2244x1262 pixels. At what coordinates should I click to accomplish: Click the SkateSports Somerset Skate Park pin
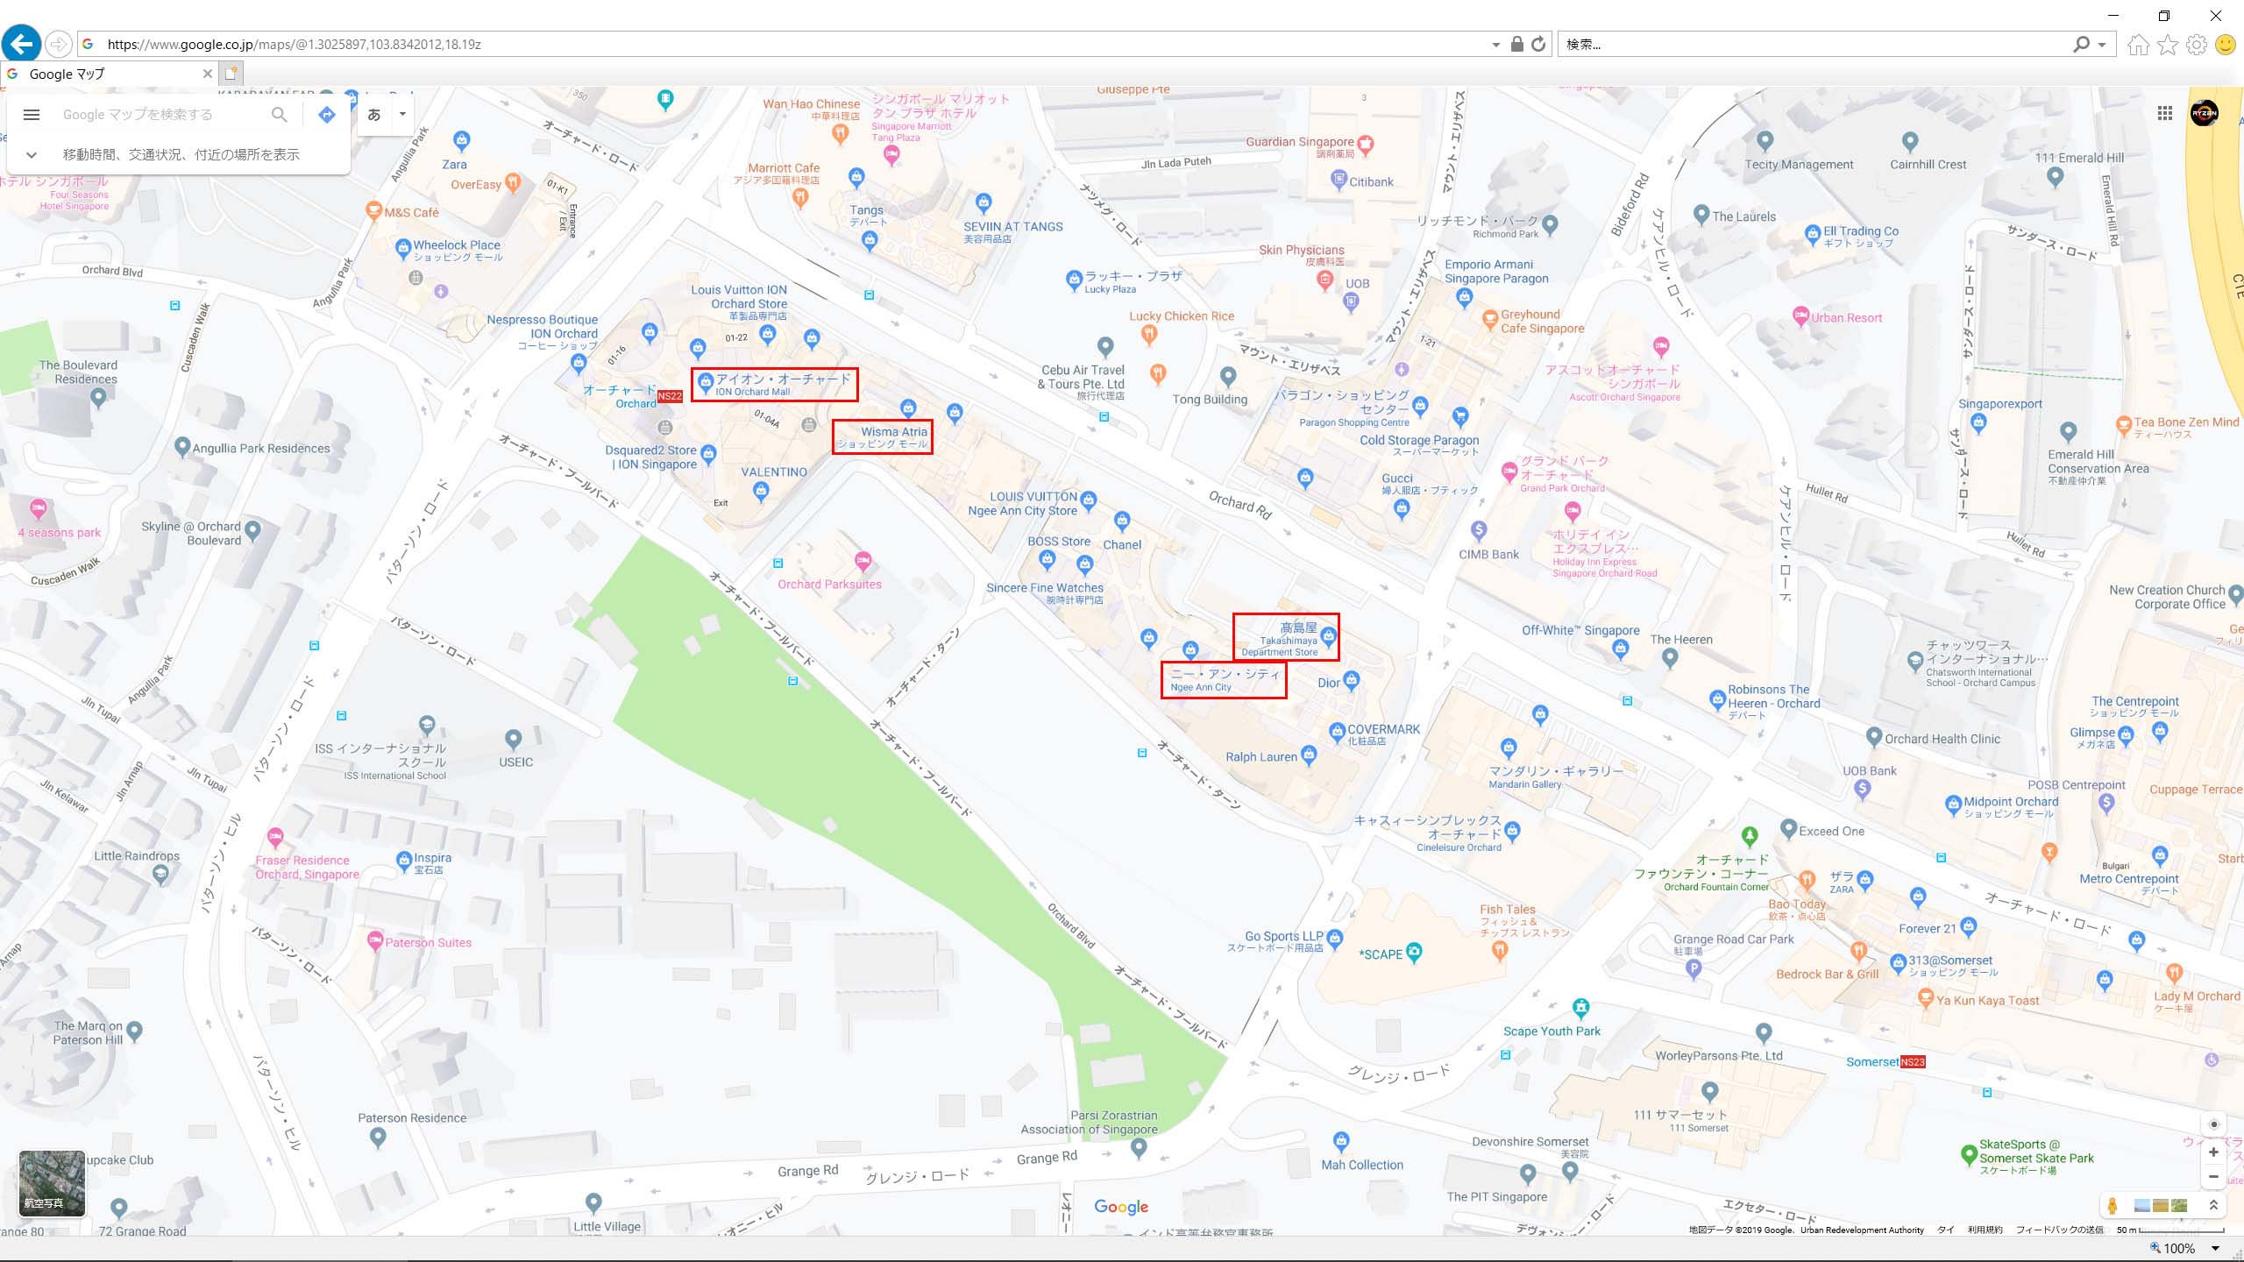(1969, 1154)
